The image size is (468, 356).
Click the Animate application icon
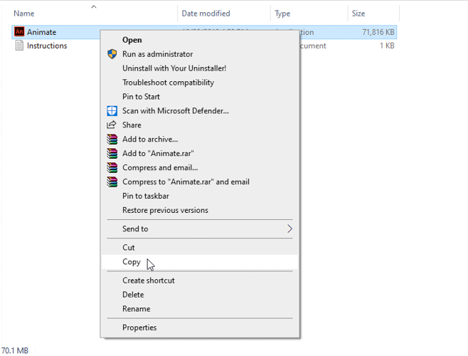(x=19, y=31)
